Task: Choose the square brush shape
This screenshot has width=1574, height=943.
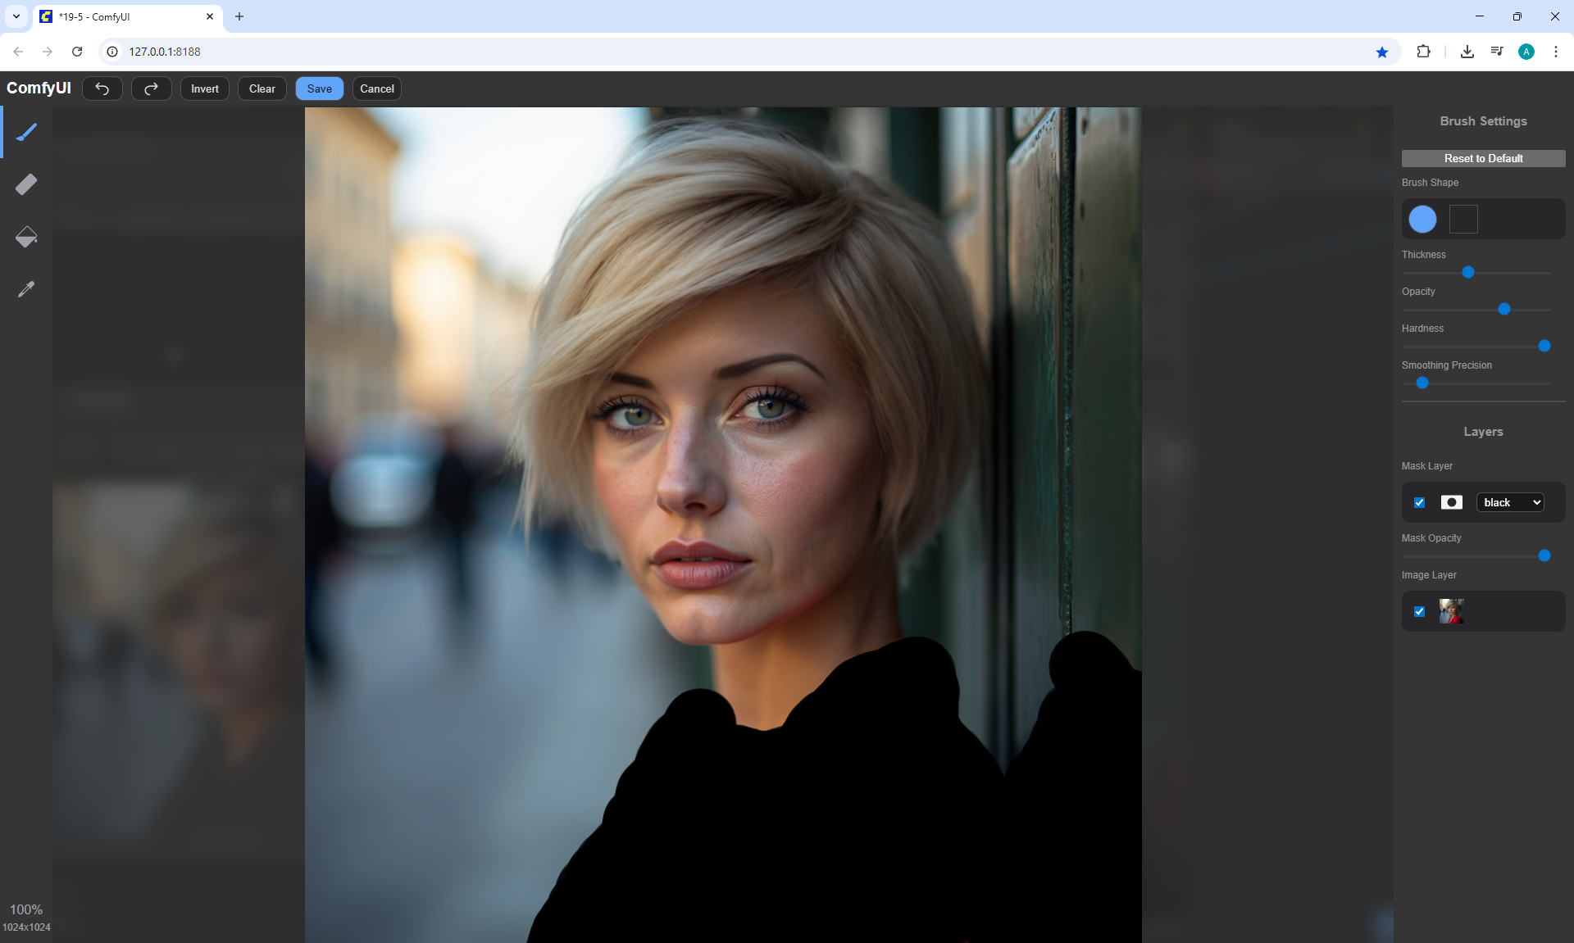Action: (1463, 219)
